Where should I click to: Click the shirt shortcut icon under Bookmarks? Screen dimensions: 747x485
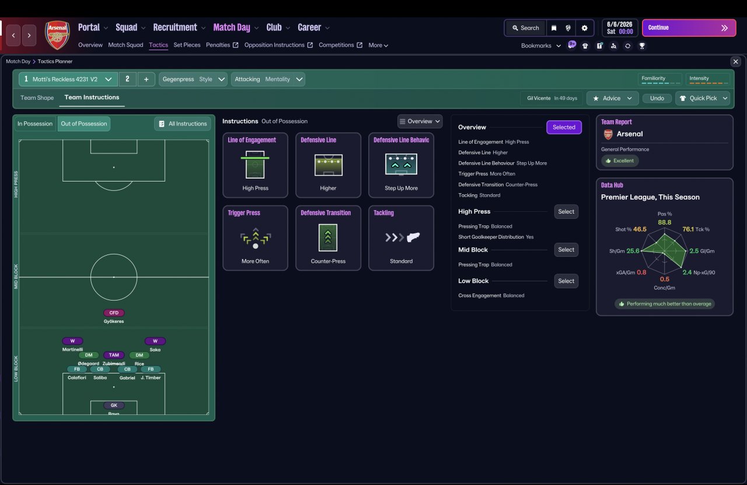point(585,46)
